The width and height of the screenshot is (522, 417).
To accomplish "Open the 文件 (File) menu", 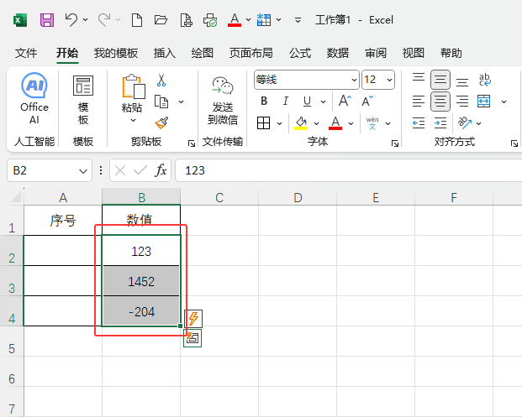I will (26, 53).
